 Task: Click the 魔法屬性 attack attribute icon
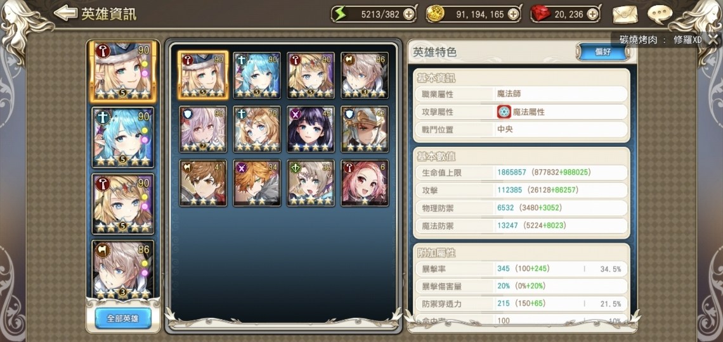504,112
